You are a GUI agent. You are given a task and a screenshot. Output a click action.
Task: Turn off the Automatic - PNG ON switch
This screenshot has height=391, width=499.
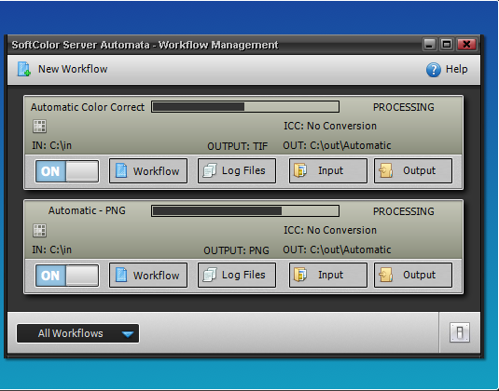point(67,276)
